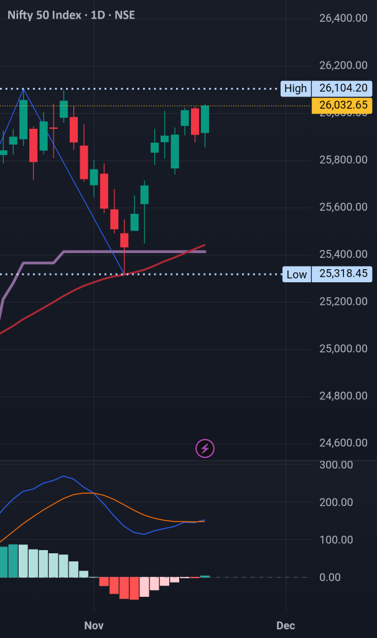Click the latest green candlestick

point(205,119)
